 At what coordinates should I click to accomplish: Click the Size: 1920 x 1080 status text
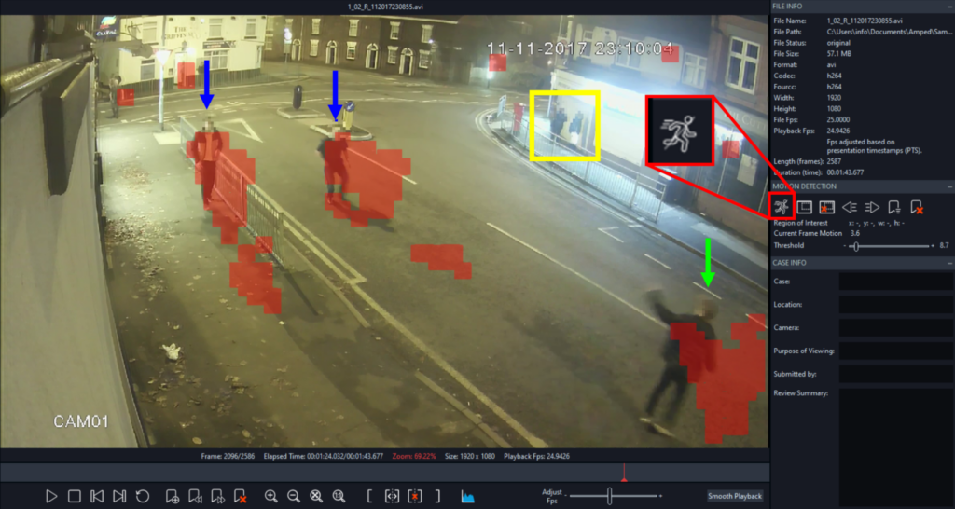point(470,456)
